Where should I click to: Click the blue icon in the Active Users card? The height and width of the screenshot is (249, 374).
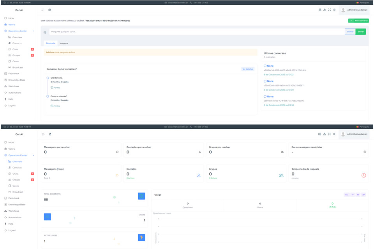tap(141, 237)
